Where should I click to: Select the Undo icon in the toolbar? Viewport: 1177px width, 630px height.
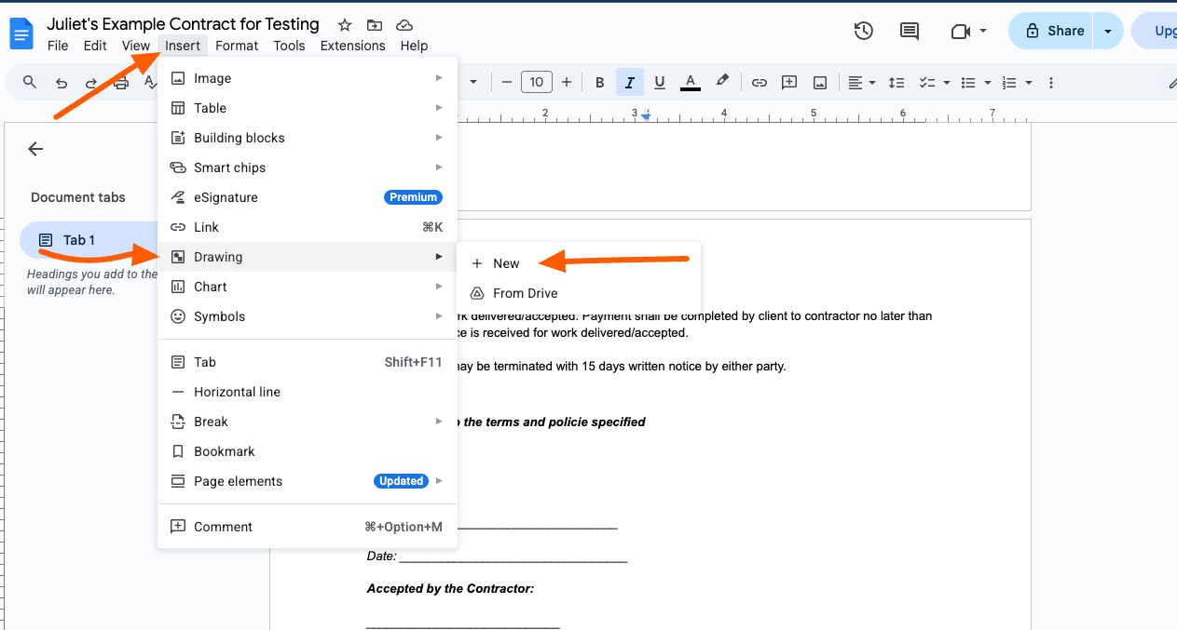pos(62,82)
